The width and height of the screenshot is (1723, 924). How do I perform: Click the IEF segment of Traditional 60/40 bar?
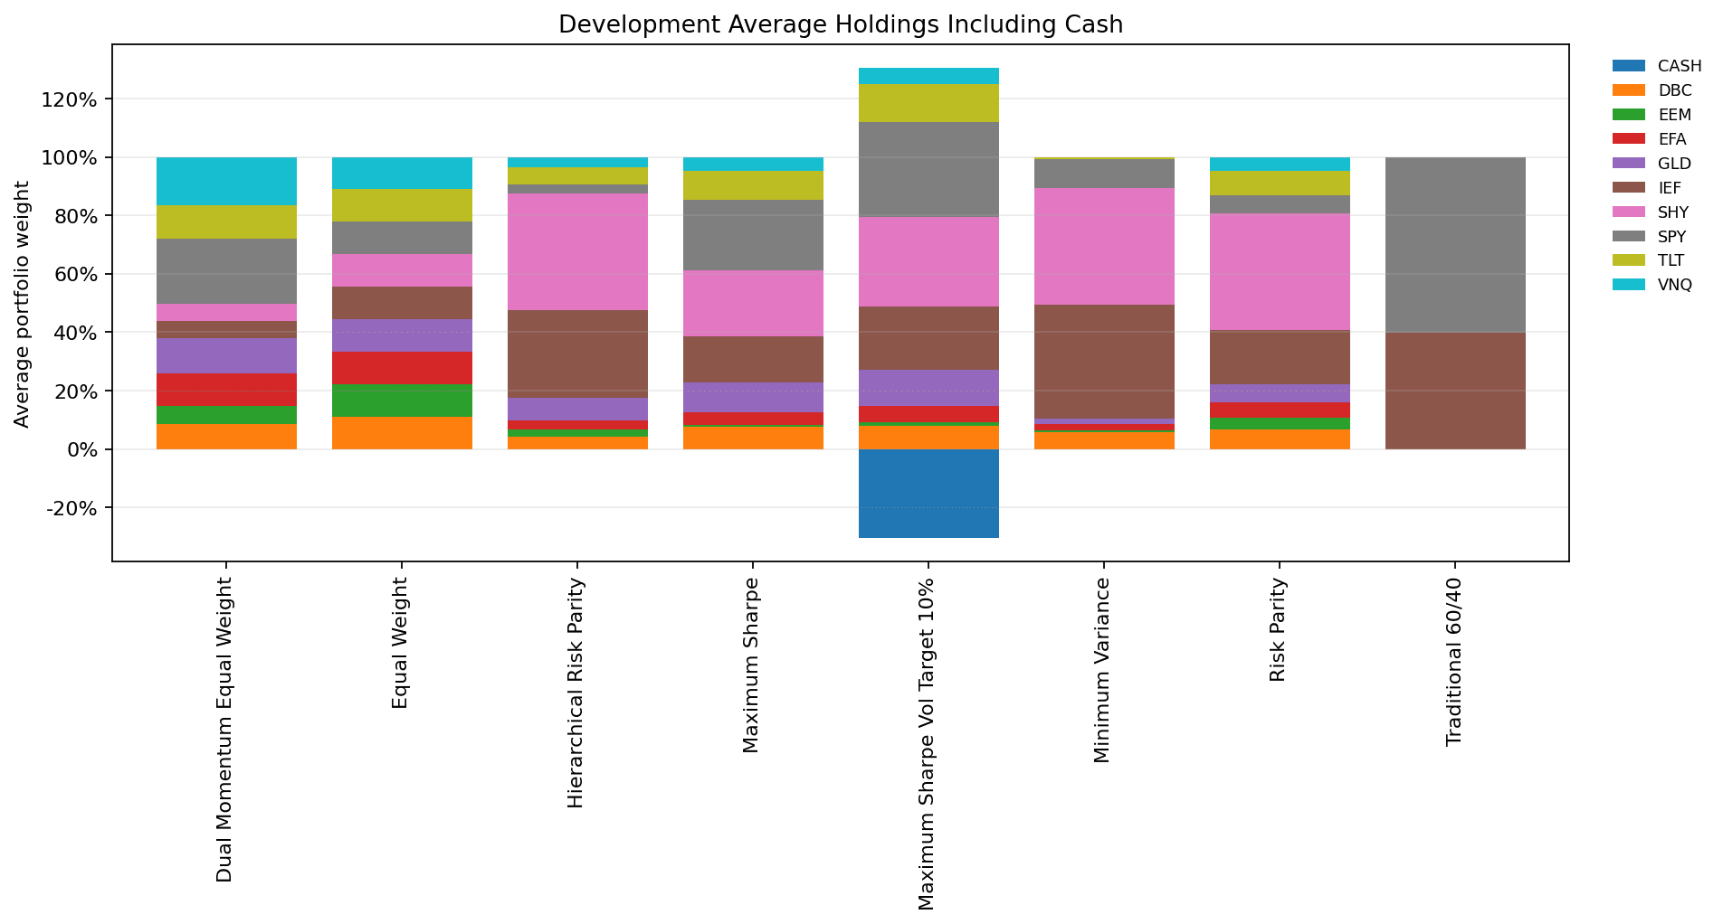point(1455,391)
